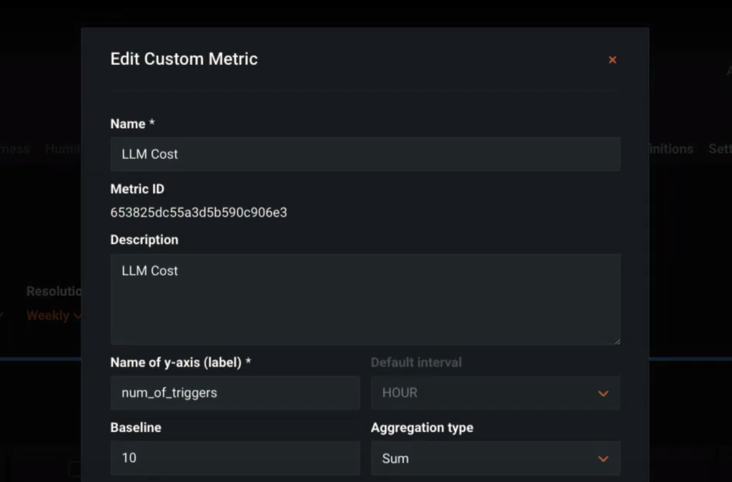Open the Weekly resolution dropdown
This screenshot has height=482, width=732.
point(54,315)
